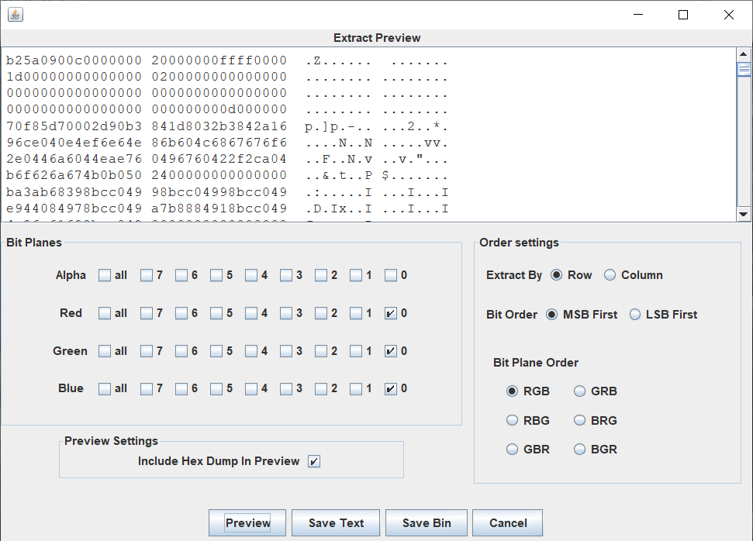Image resolution: width=753 pixels, height=541 pixels.
Task: Click hex line starting e944084978bcc049
Action: pyautogui.click(x=226, y=208)
